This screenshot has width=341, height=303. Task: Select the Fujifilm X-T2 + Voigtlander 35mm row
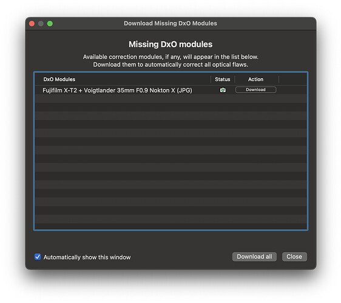[170, 90]
